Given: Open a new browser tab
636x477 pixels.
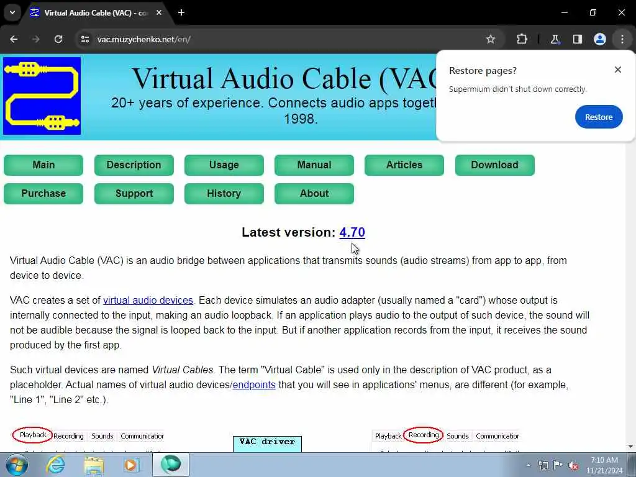Looking at the screenshot, I should 181,12.
